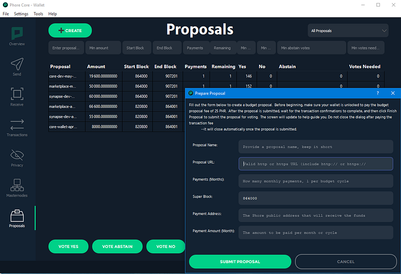Click the Vote Abstain button
The image size is (401, 274).
tap(117, 246)
